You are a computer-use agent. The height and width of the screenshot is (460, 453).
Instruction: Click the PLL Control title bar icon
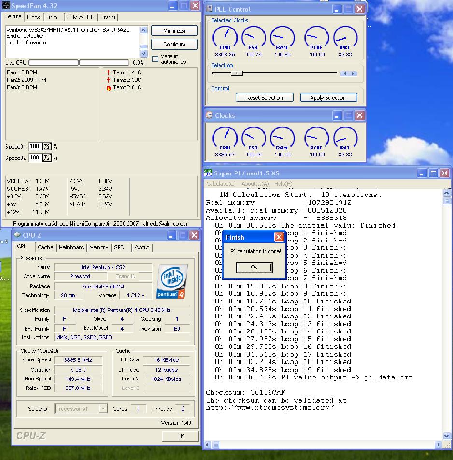click(x=209, y=9)
